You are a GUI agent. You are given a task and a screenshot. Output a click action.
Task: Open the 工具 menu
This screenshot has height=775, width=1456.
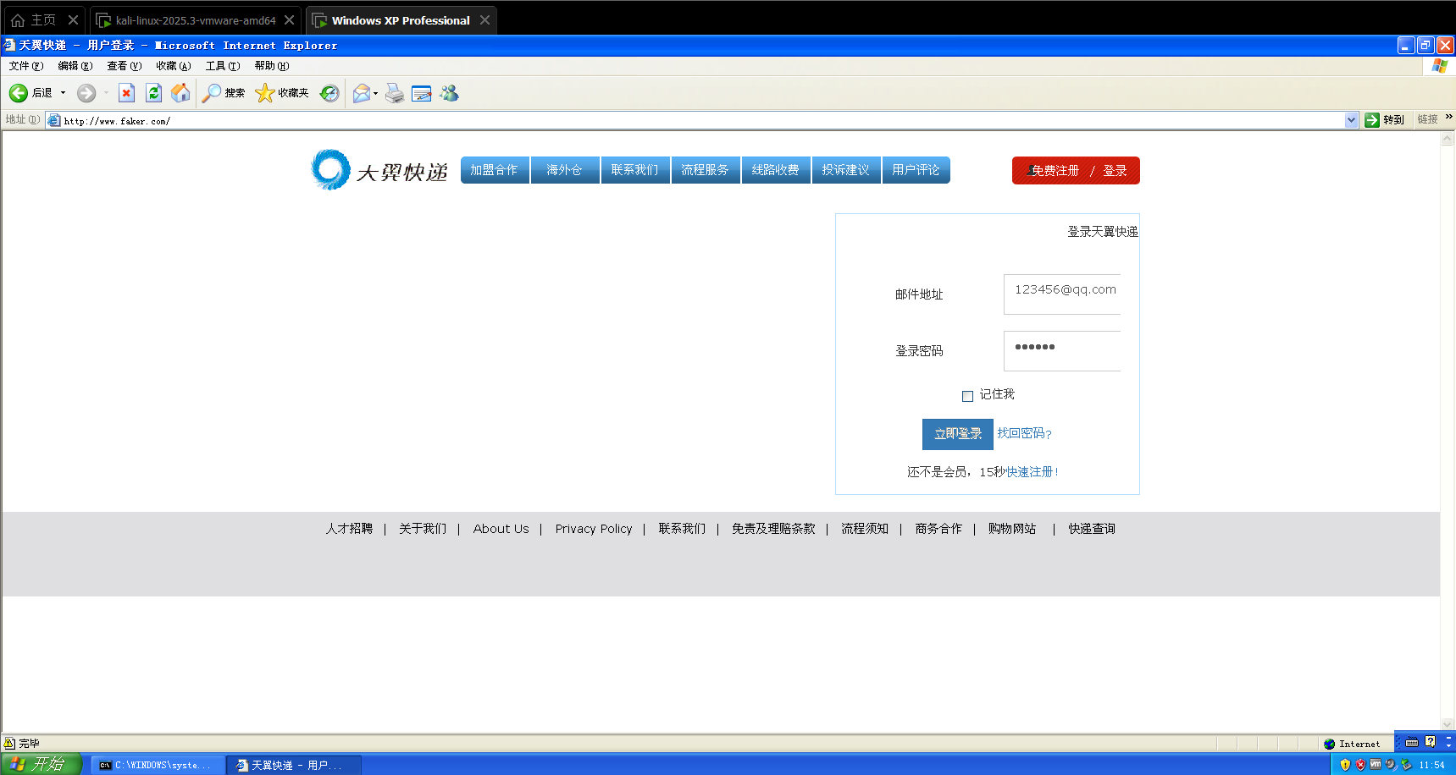point(222,65)
